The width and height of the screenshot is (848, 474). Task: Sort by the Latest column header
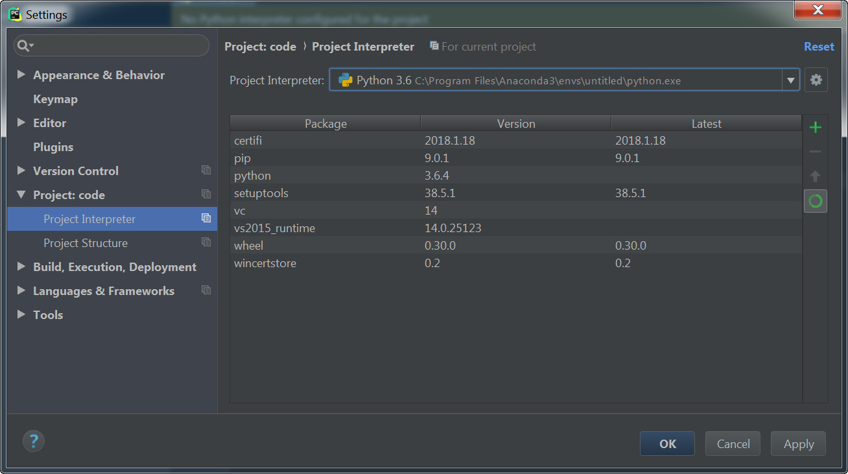point(707,123)
